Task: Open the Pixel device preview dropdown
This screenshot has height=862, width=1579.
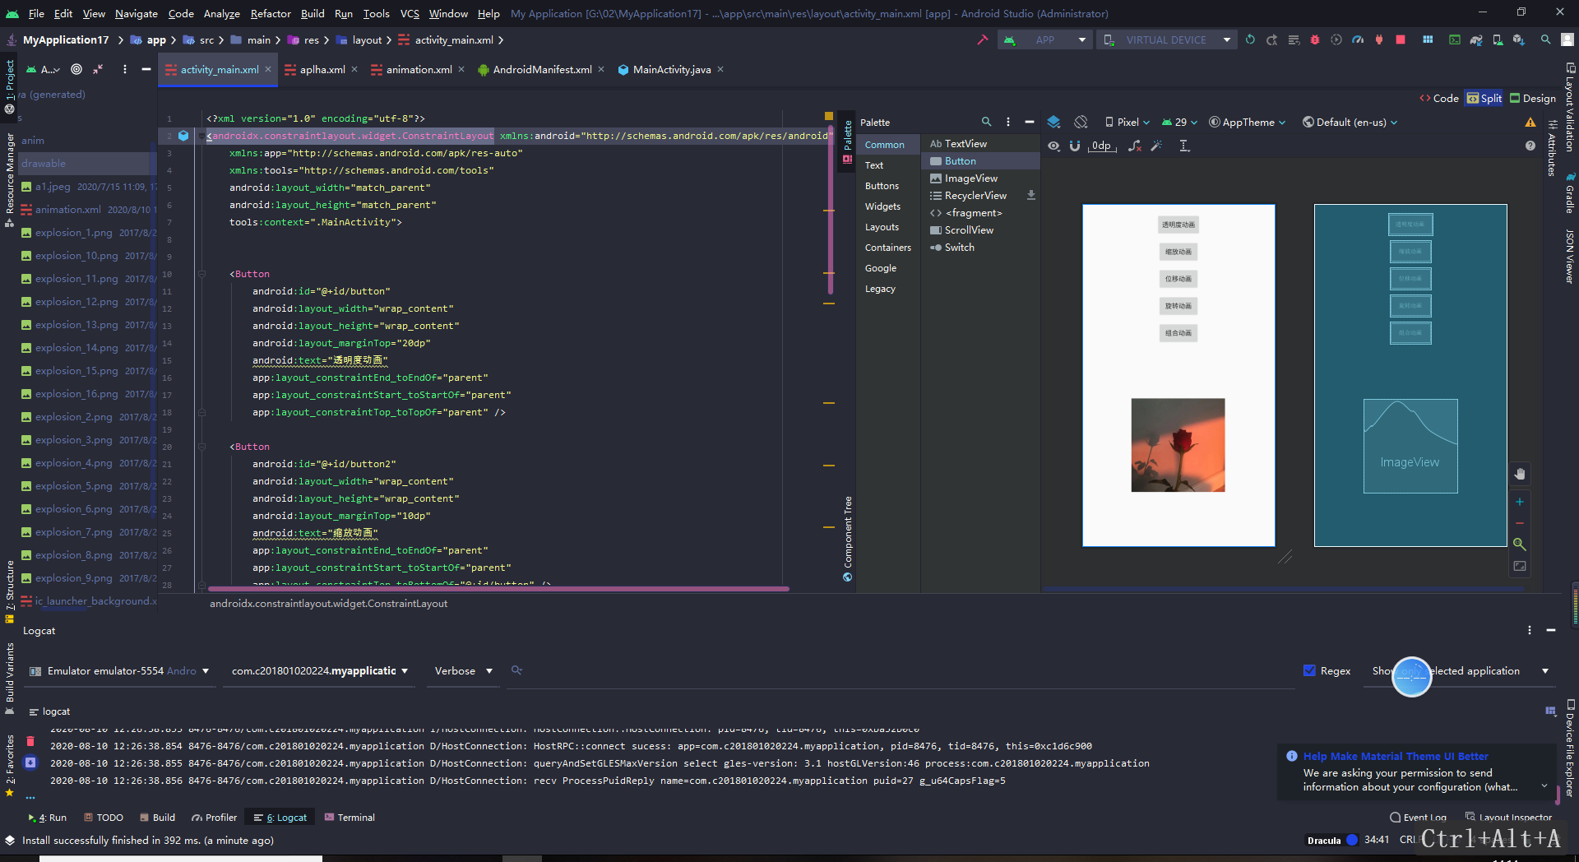Action: coord(1128,122)
